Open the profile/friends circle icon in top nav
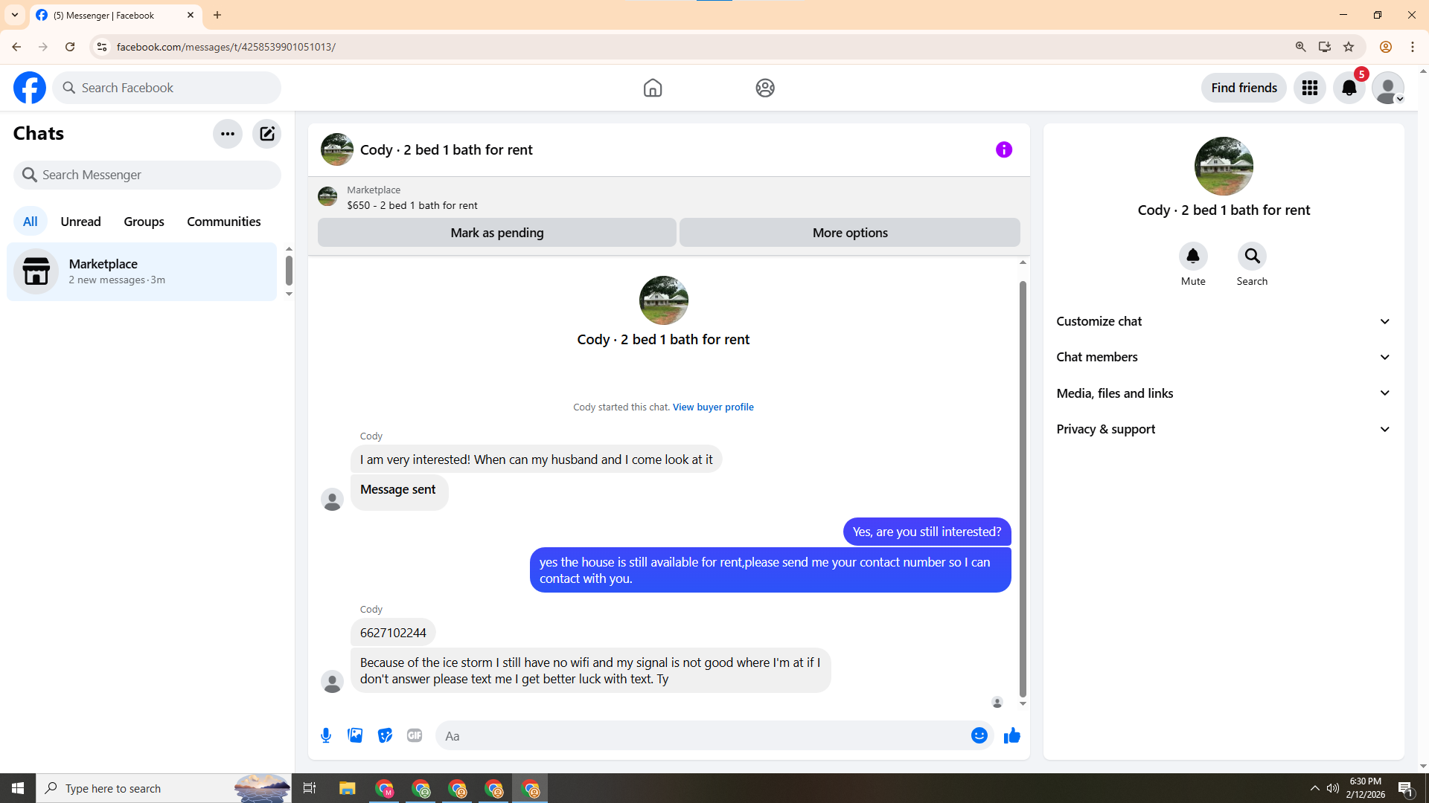 pyautogui.click(x=765, y=88)
